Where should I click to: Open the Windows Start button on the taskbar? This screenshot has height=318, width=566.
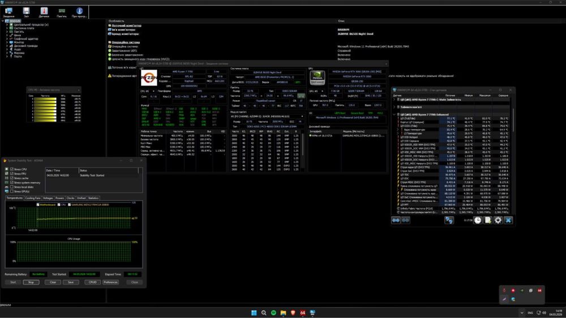(x=254, y=312)
